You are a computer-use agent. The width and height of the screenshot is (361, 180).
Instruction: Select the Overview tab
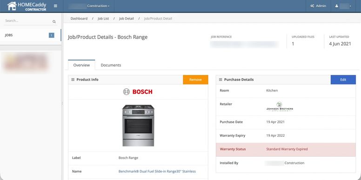coord(81,65)
